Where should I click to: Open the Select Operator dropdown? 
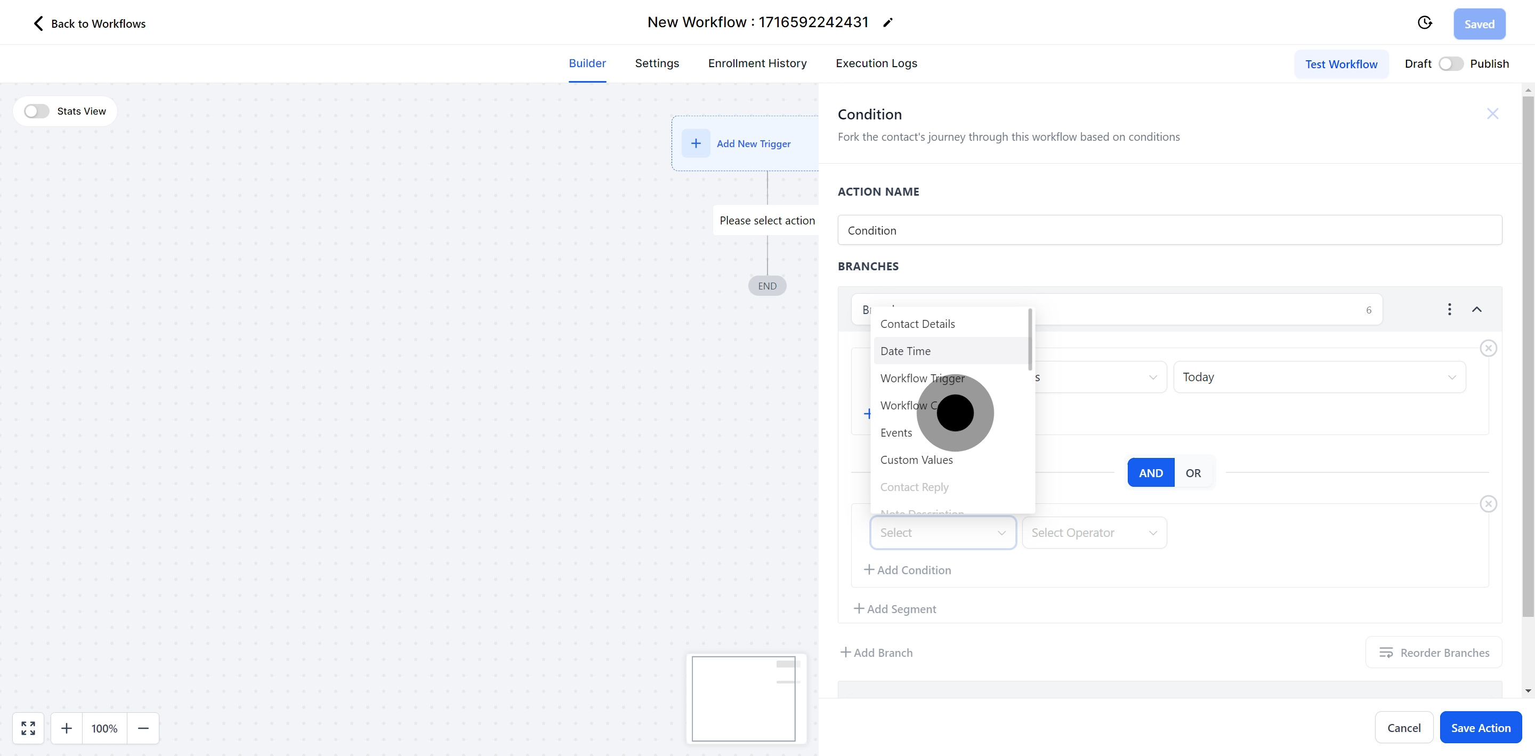(x=1094, y=533)
